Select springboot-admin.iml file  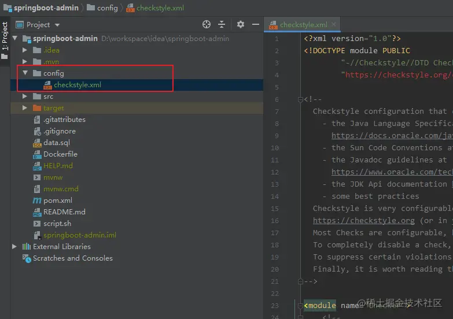80,235
